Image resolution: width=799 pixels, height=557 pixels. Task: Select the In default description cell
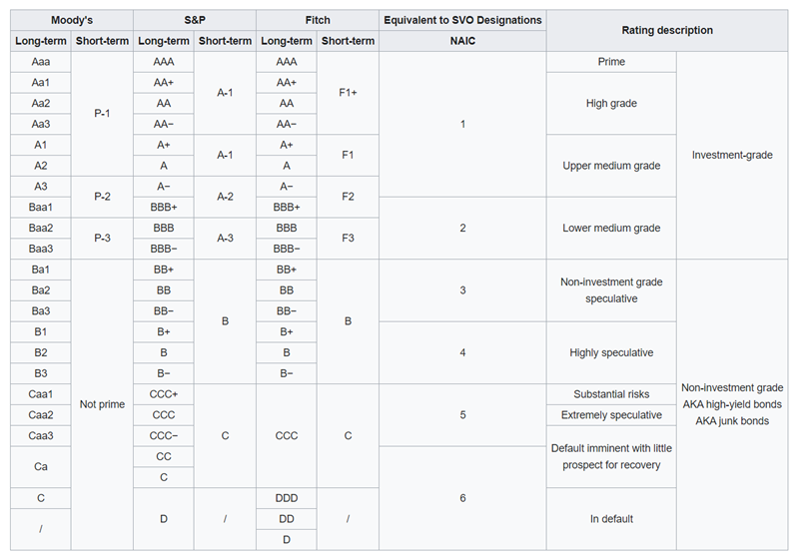[611, 519]
